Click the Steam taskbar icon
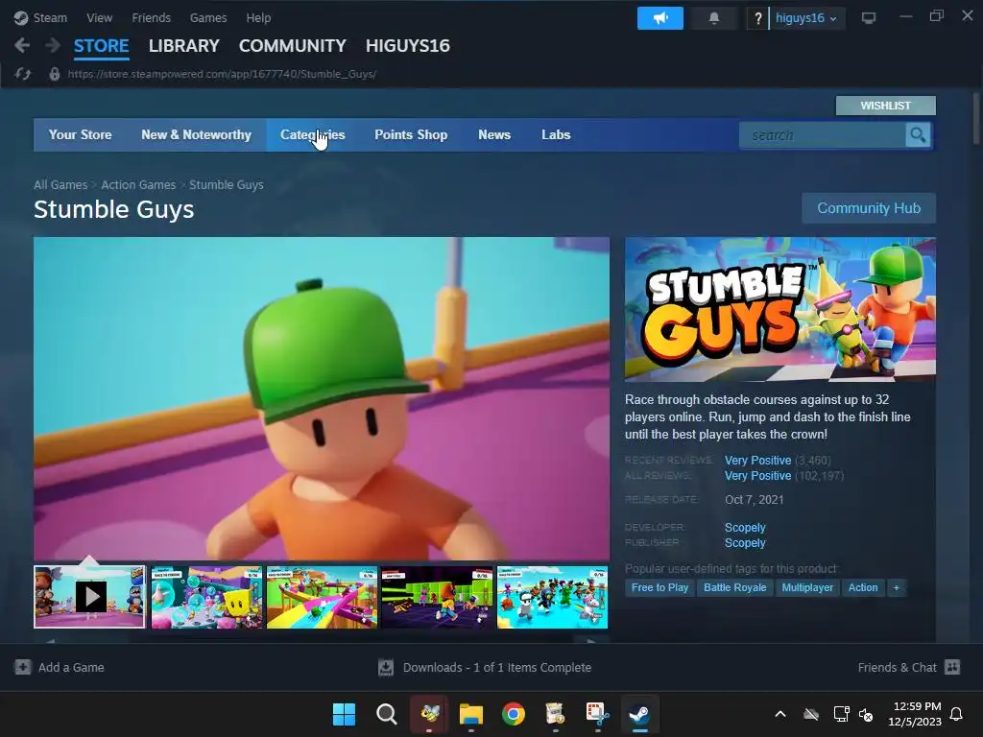The image size is (983, 737). [639, 714]
